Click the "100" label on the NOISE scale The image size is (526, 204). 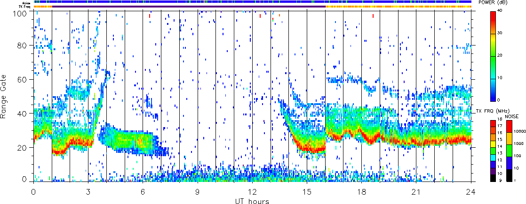click(518, 156)
